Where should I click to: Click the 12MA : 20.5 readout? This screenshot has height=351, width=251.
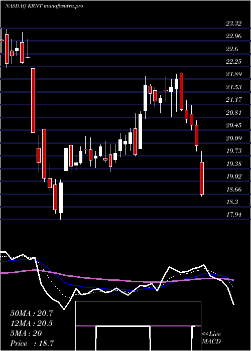tap(32, 323)
